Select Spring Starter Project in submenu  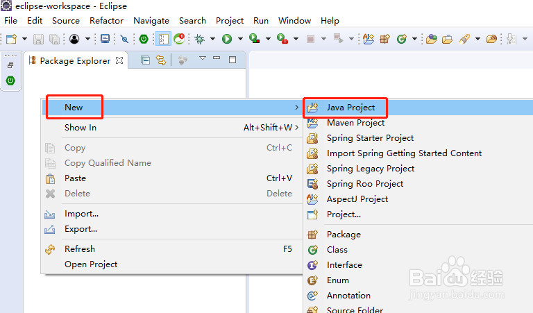(418, 138)
